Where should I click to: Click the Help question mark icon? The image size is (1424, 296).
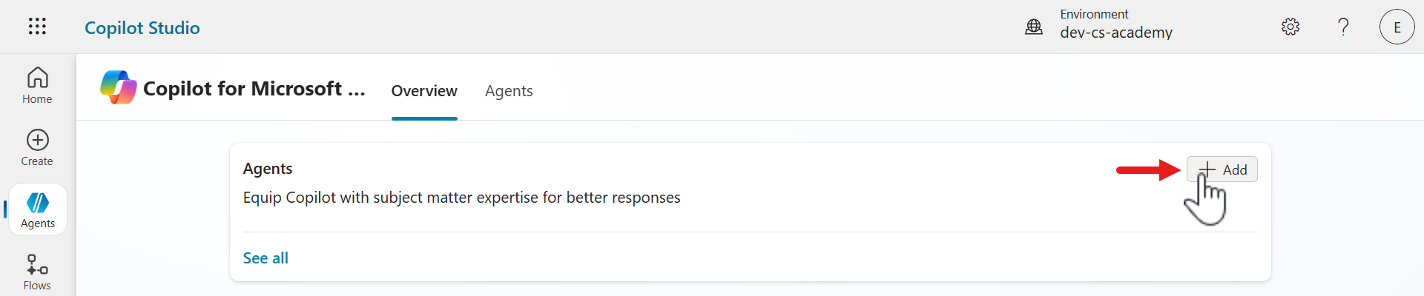click(x=1343, y=27)
